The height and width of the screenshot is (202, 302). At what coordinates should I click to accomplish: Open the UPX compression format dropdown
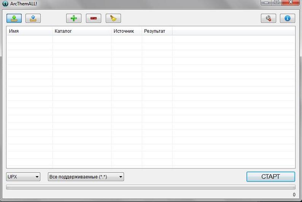pyautogui.click(x=23, y=177)
